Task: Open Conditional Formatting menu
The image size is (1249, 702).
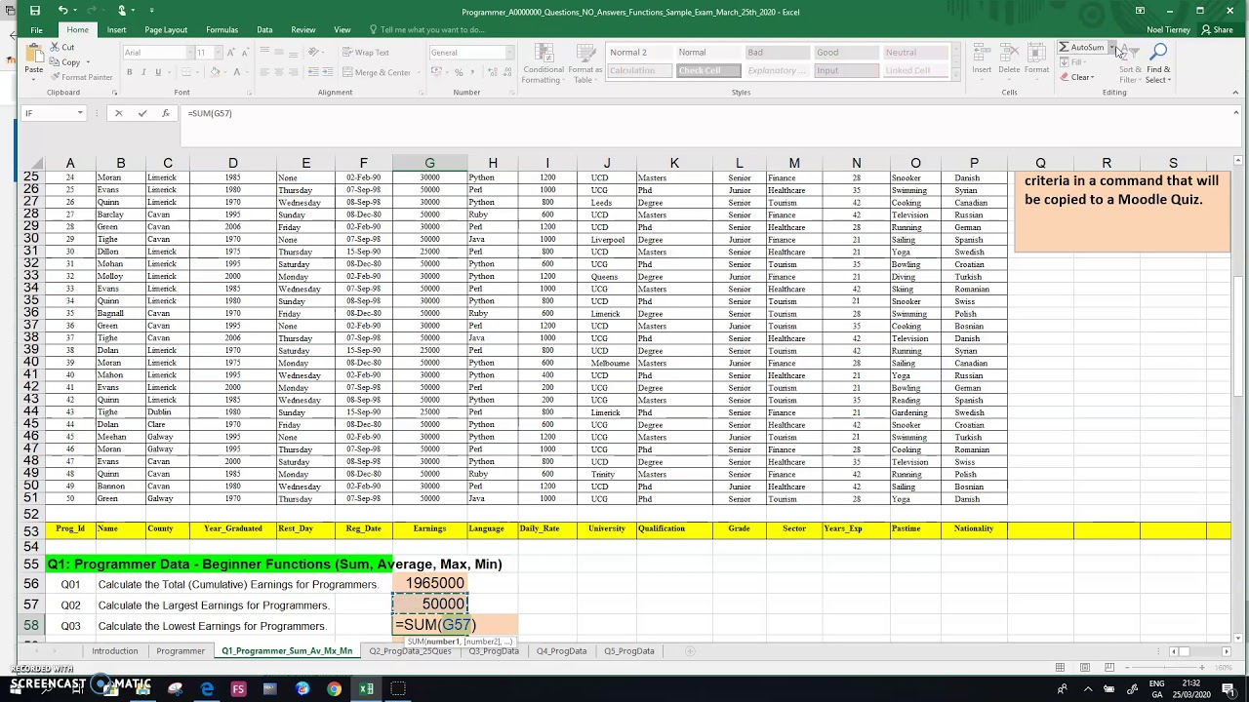Action: [x=544, y=63]
